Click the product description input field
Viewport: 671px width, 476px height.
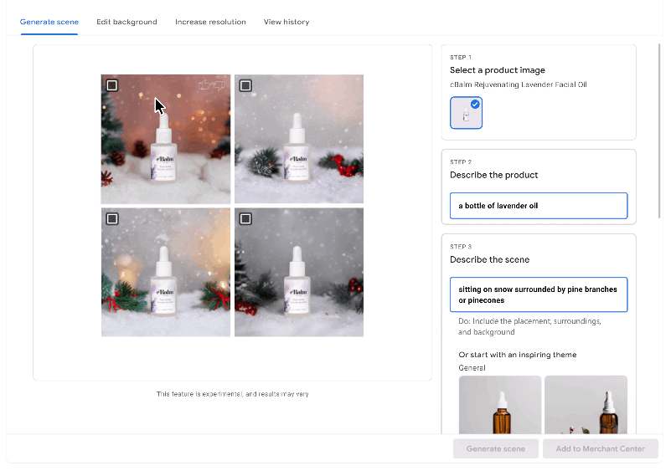[x=539, y=206]
